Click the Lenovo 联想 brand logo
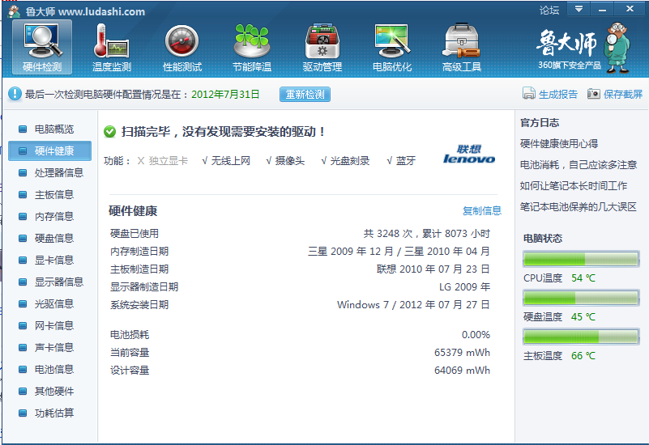The image size is (649, 445). [469, 154]
